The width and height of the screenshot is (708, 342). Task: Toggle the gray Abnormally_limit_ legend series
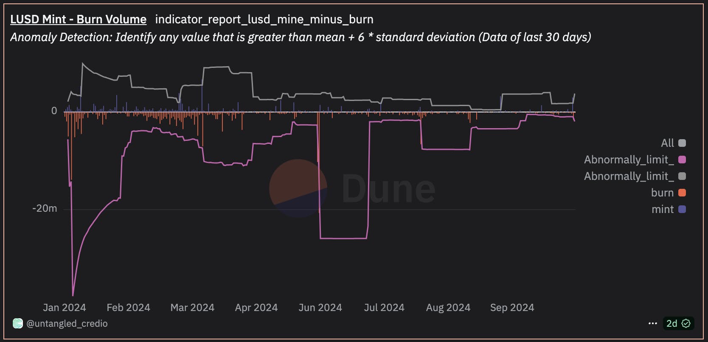635,176
